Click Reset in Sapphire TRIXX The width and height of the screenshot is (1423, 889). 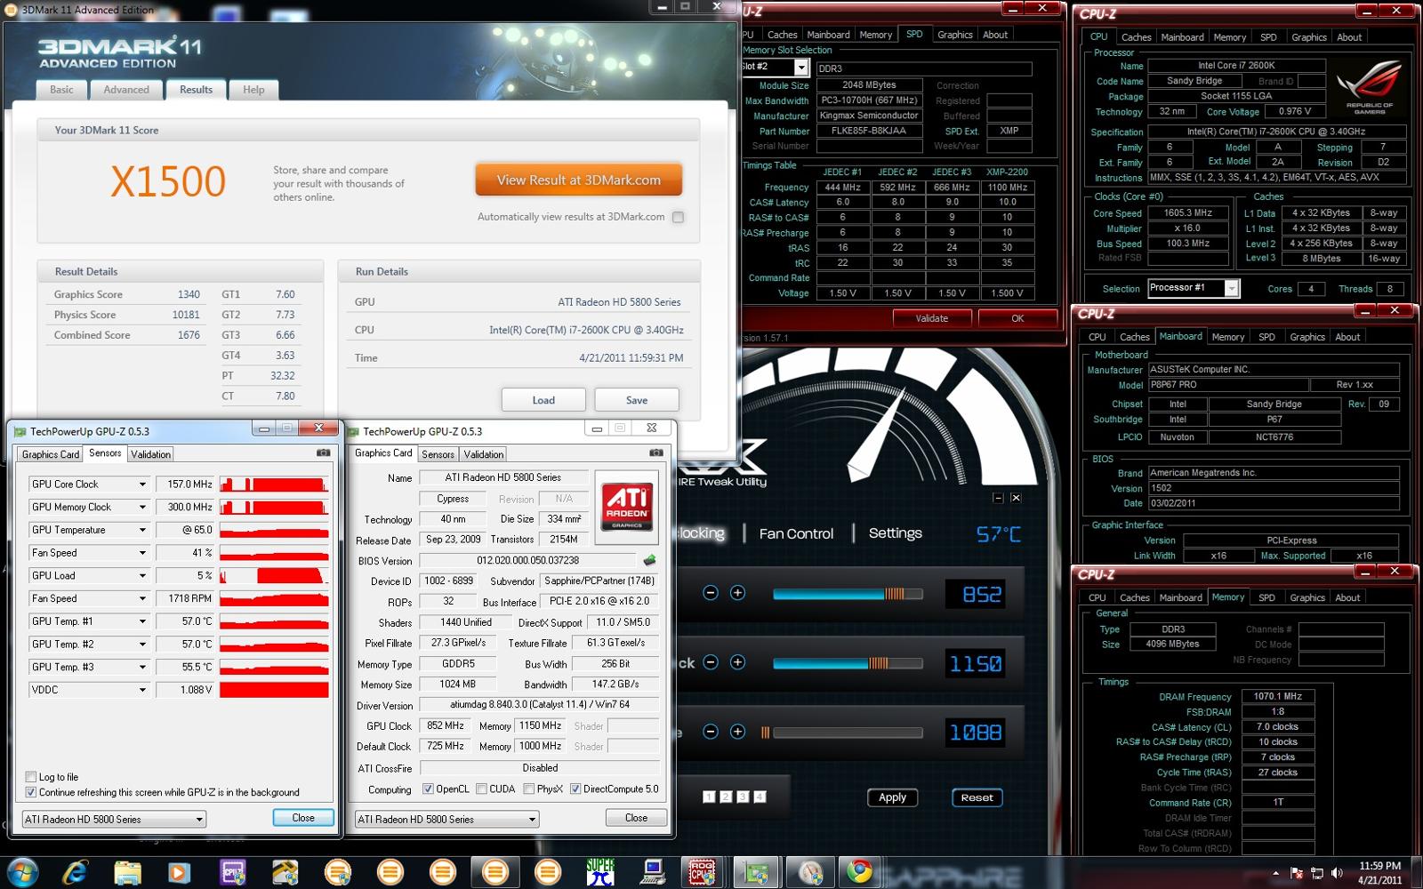977,797
